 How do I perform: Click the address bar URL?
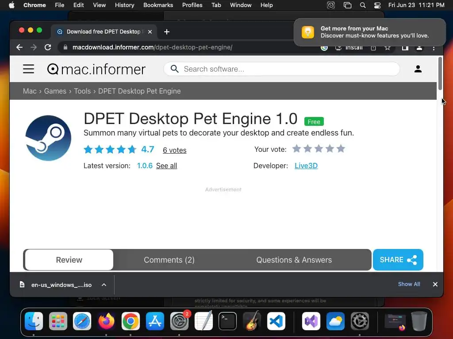point(152,47)
